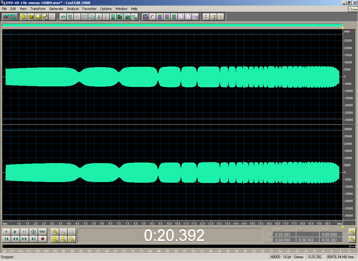Click the Save As floppy-with-page icon
The width and height of the screenshot is (358, 261).
45,17
